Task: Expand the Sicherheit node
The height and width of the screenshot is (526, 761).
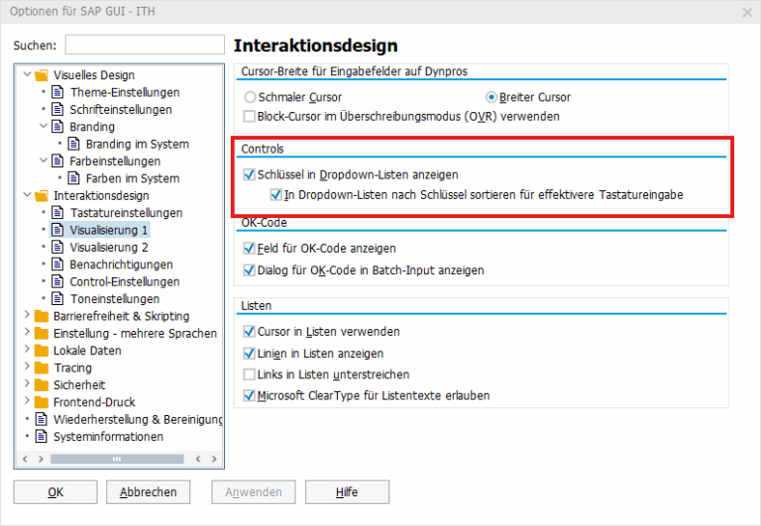Action: point(27,384)
